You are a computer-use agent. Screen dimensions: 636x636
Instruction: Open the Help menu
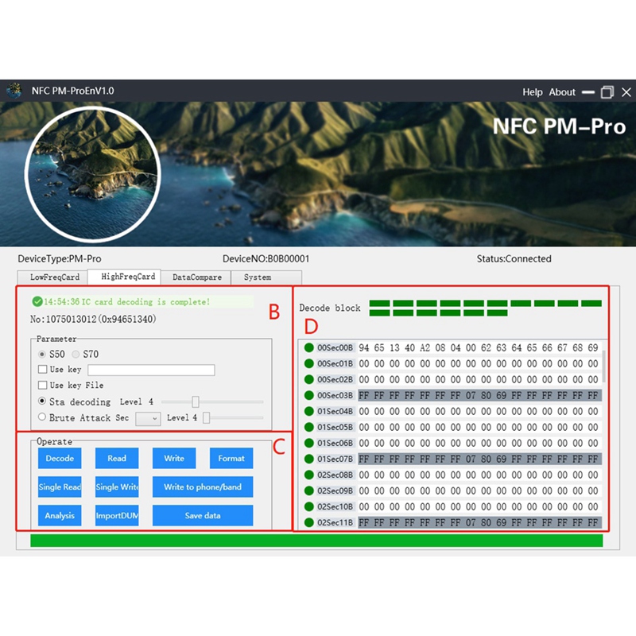[532, 92]
